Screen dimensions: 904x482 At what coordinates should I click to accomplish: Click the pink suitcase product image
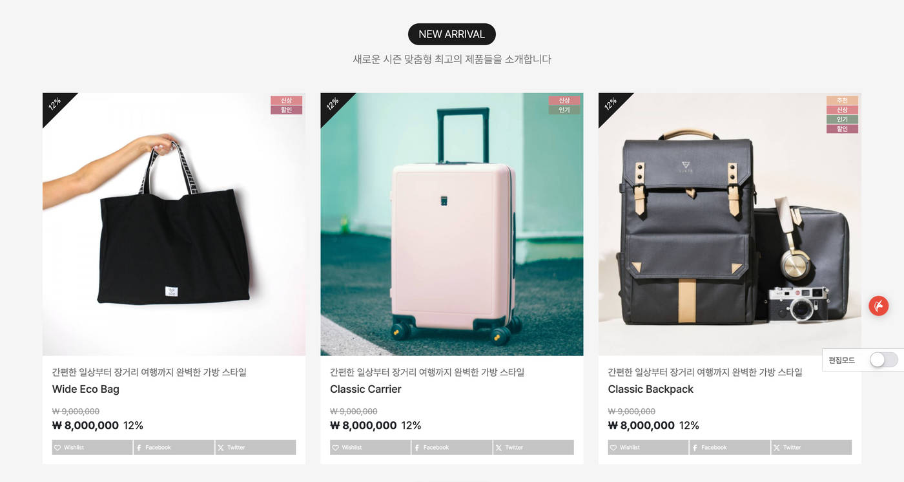point(452,224)
